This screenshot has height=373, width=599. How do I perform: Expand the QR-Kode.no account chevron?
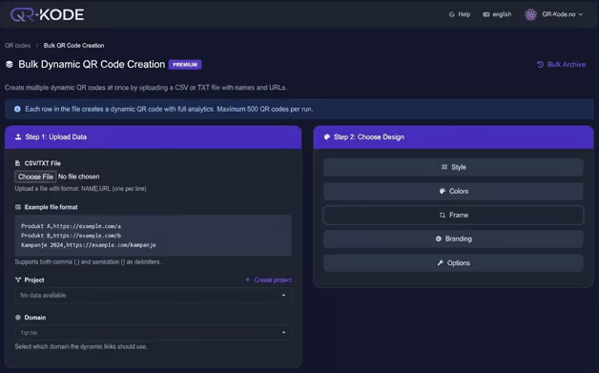[x=581, y=14]
